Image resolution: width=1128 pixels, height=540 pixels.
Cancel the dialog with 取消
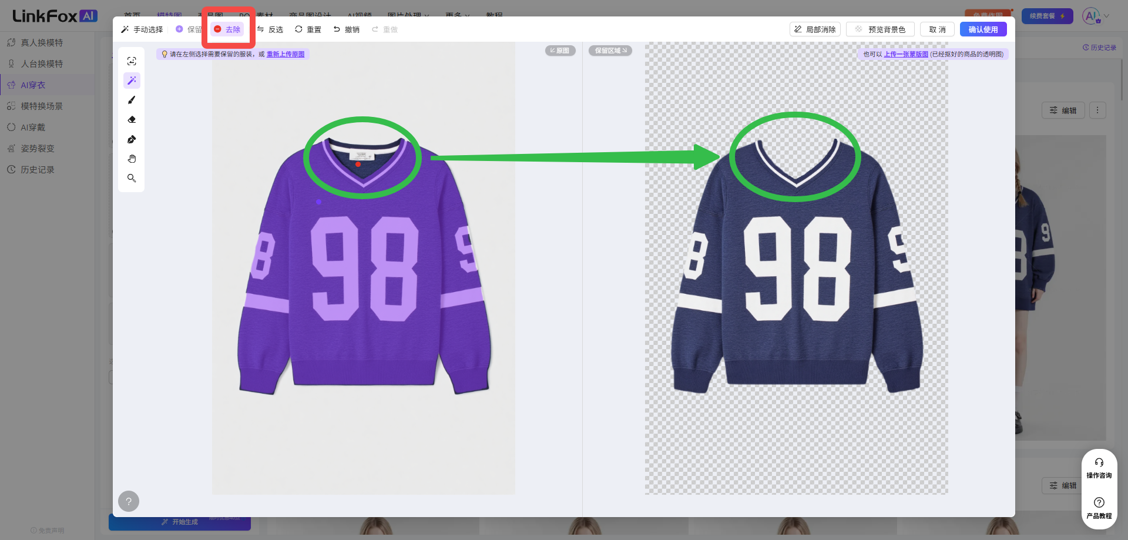point(937,29)
